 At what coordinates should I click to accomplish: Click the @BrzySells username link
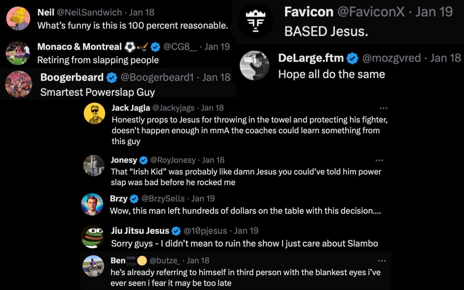pyautogui.click(x=162, y=198)
